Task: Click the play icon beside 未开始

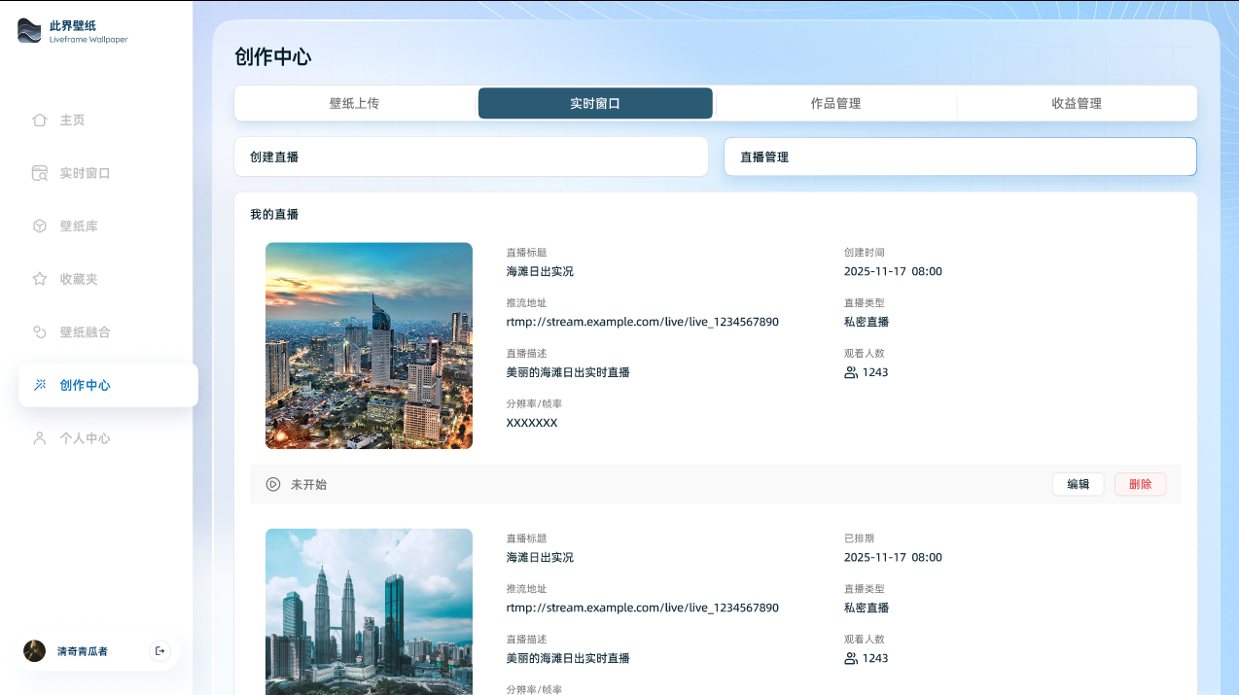Action: coord(273,484)
